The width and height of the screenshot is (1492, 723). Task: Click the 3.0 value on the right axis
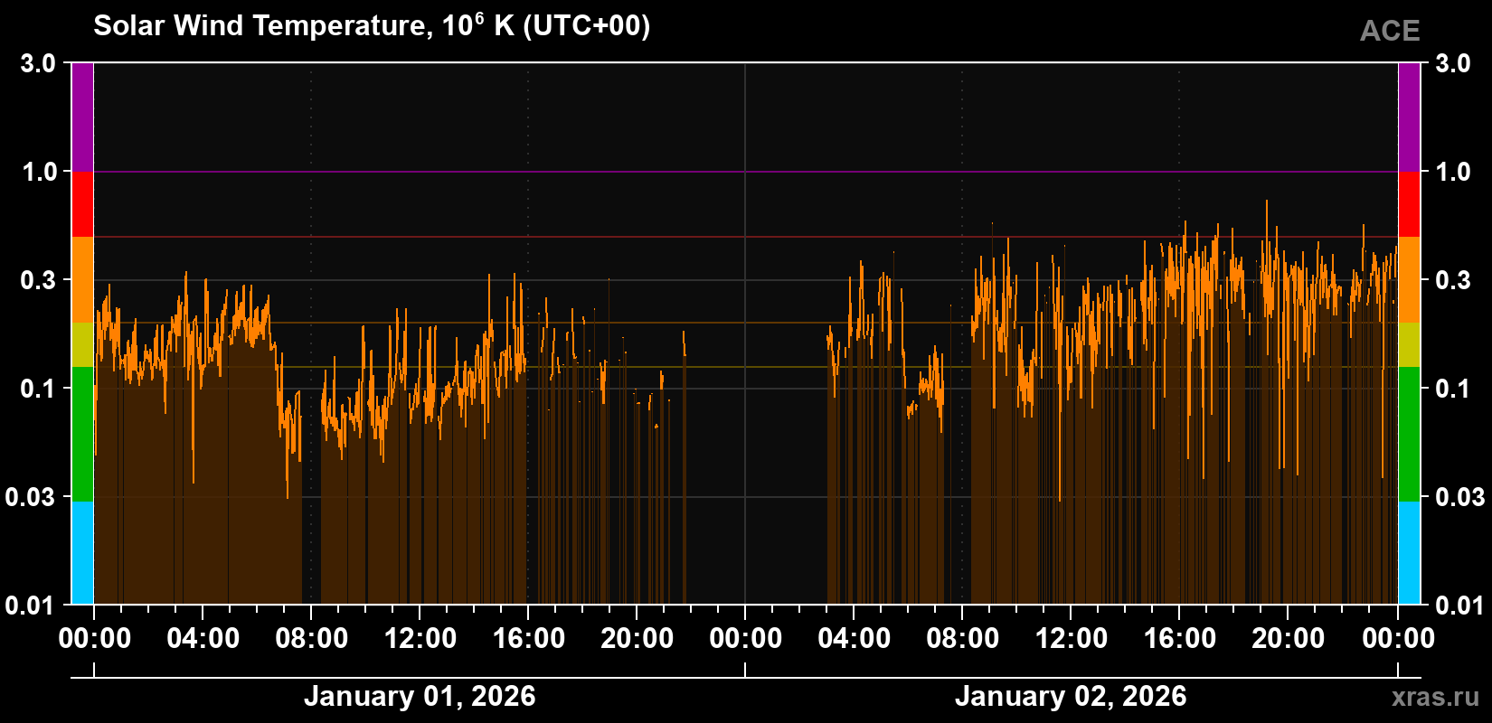pyautogui.click(x=1453, y=63)
